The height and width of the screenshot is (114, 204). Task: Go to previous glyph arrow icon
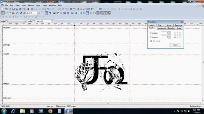click(x=72, y=13)
